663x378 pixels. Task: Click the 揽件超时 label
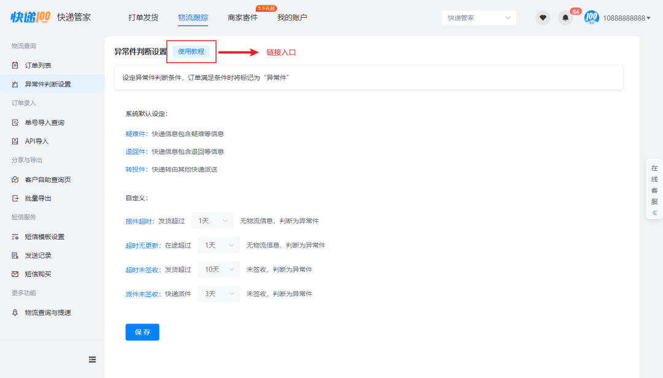click(140, 221)
